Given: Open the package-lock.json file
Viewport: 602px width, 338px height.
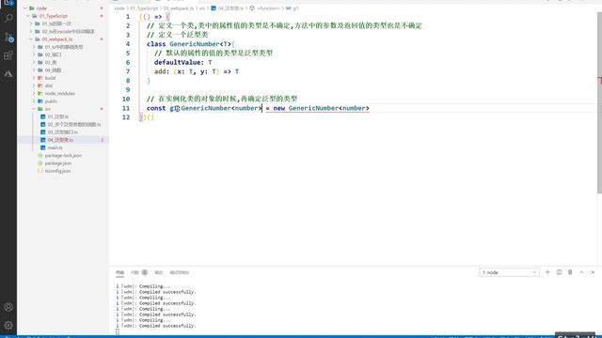Looking at the screenshot, I should (x=63, y=155).
